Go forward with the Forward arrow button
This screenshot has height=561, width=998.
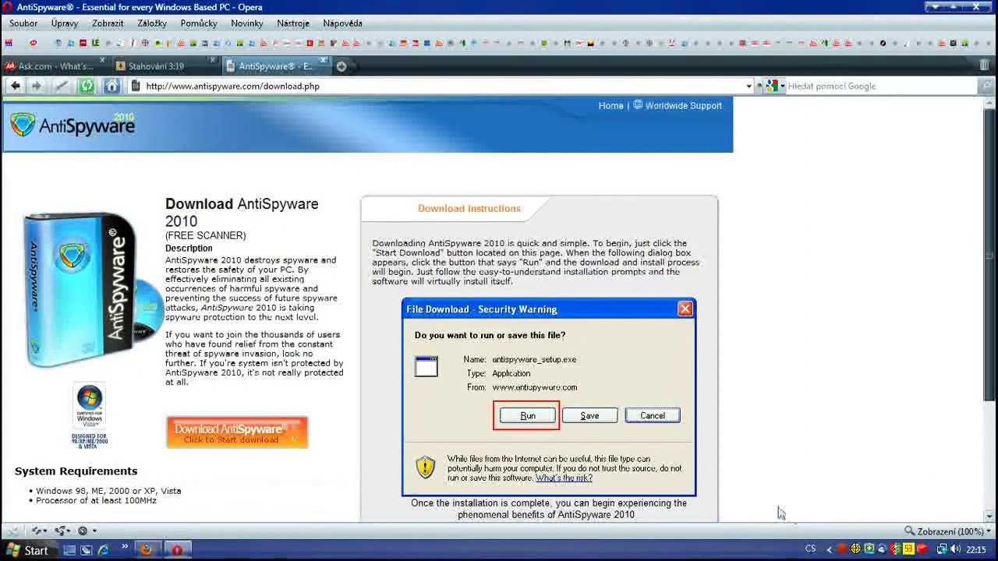36,86
